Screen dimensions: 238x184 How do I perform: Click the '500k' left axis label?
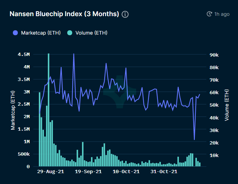click(x=24, y=154)
